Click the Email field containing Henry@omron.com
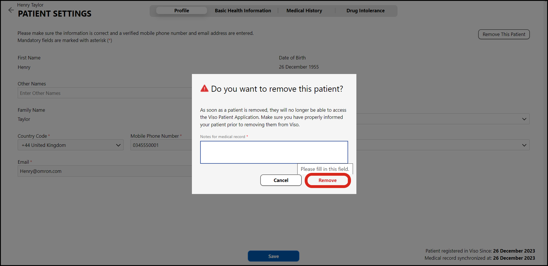 (105, 171)
